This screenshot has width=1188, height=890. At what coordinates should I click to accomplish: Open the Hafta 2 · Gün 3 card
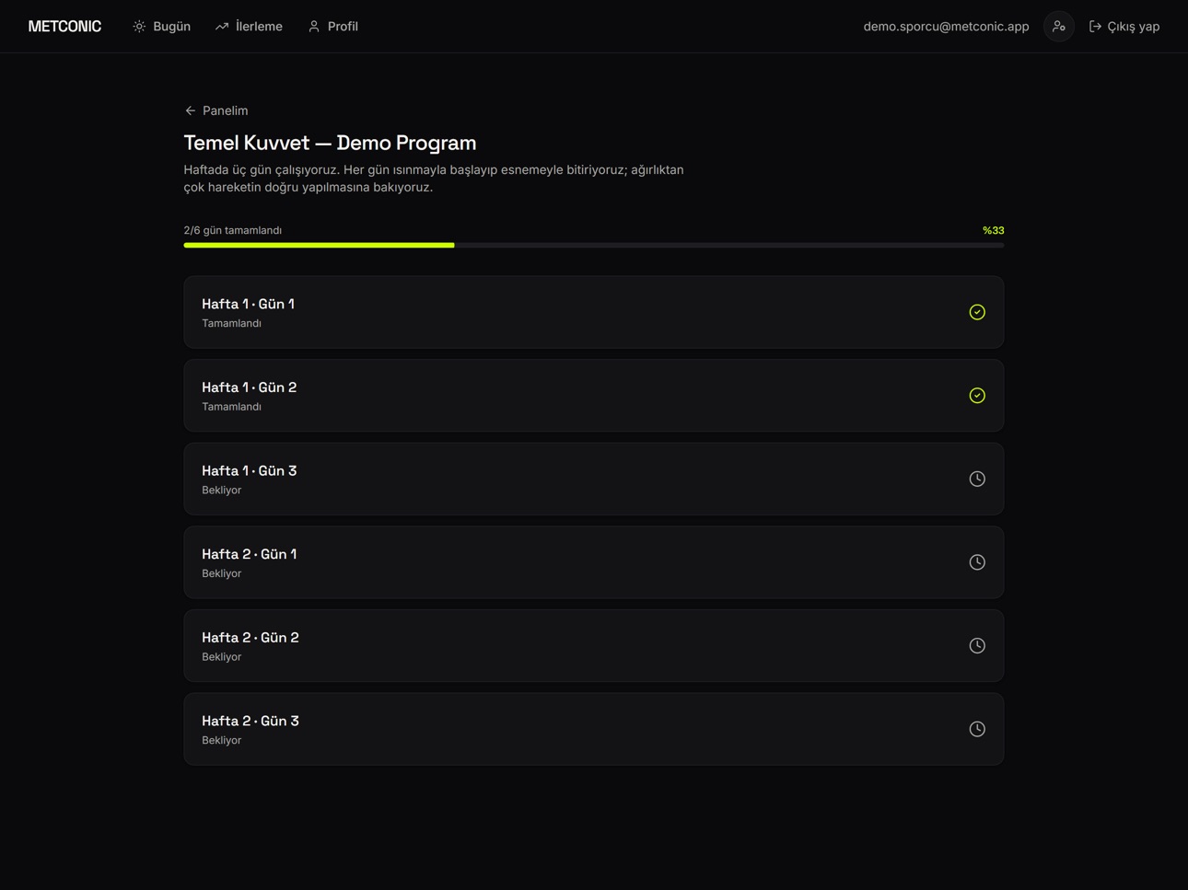(593, 729)
